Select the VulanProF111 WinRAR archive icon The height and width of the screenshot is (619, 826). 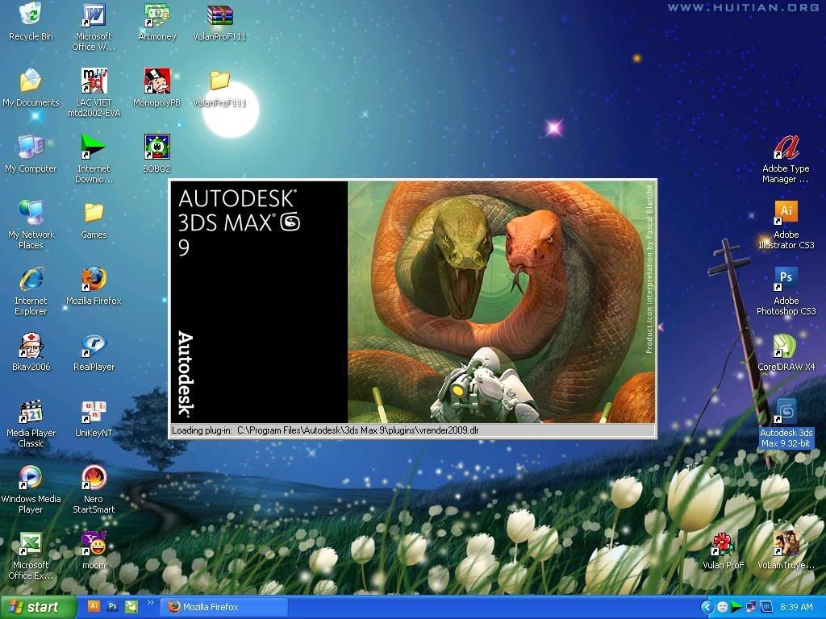click(219, 22)
